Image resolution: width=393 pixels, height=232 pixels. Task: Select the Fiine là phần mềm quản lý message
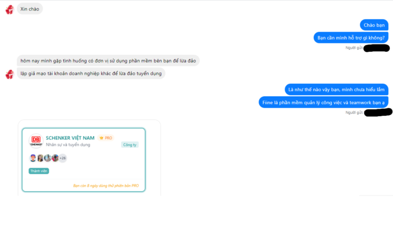[323, 102]
